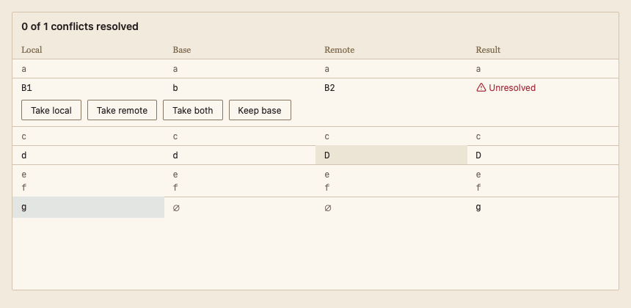Click the Unresolved warning triangle icon
631x308 pixels.
coord(481,88)
